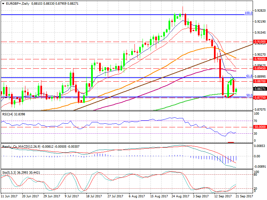
Task: Click the Fibonacci 50.0 level label
Action: (249, 95)
